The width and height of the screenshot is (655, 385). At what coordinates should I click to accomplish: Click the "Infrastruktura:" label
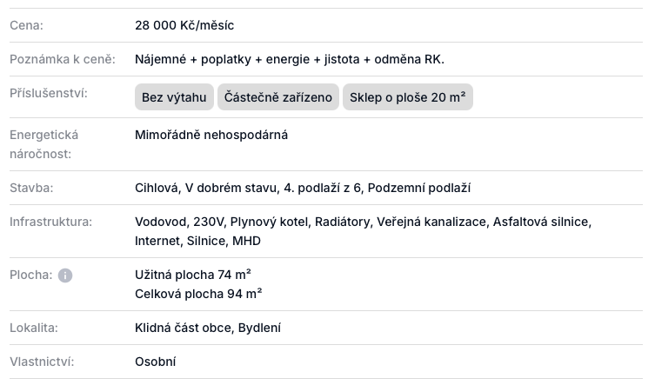[x=50, y=222]
